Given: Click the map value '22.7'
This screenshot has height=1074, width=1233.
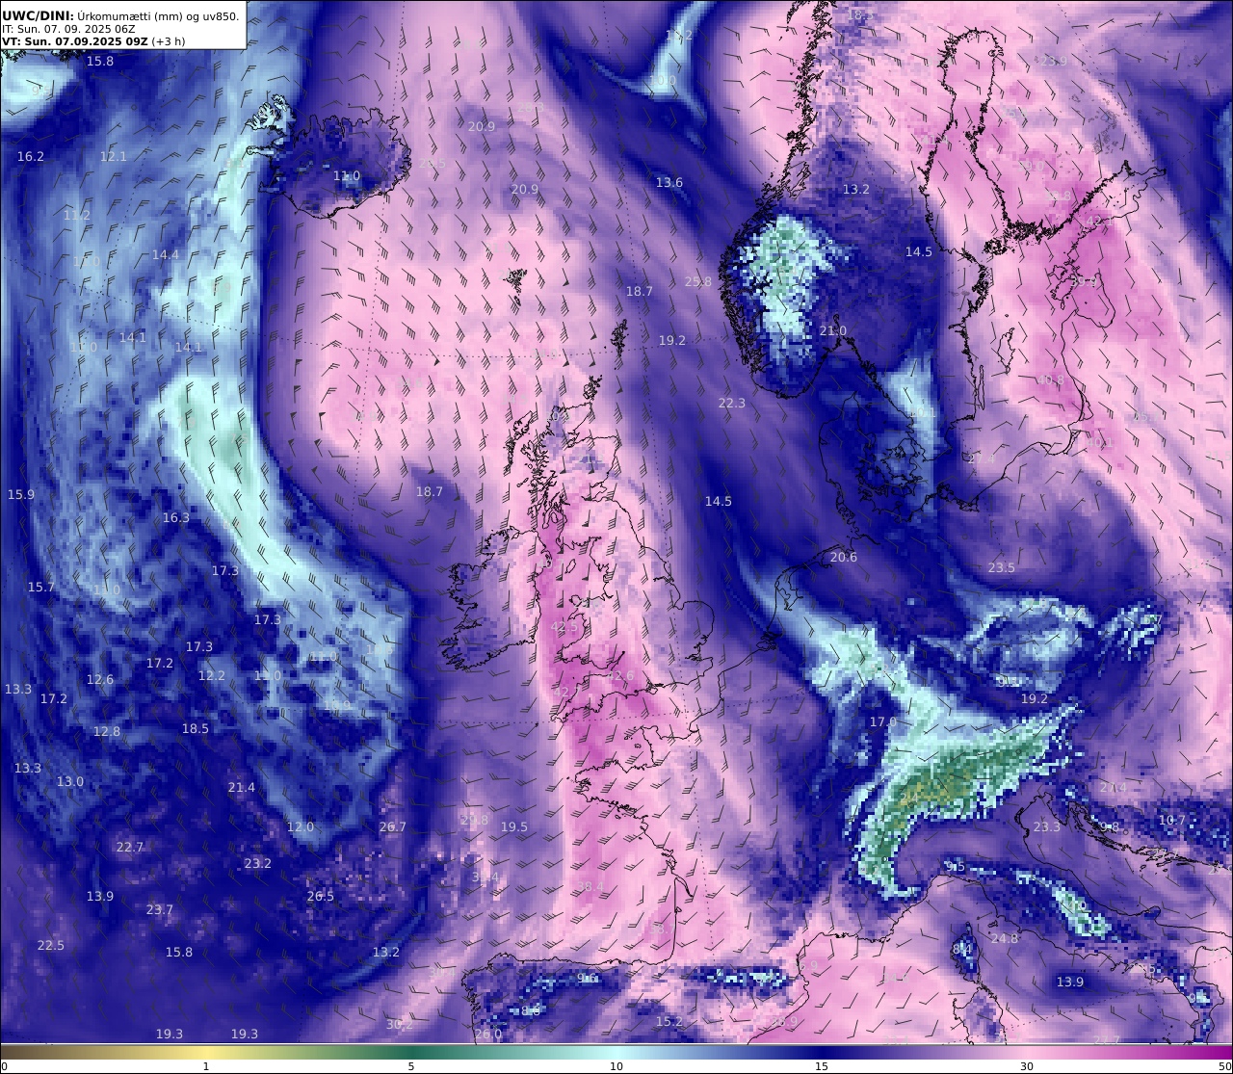Looking at the screenshot, I should pyautogui.click(x=130, y=847).
